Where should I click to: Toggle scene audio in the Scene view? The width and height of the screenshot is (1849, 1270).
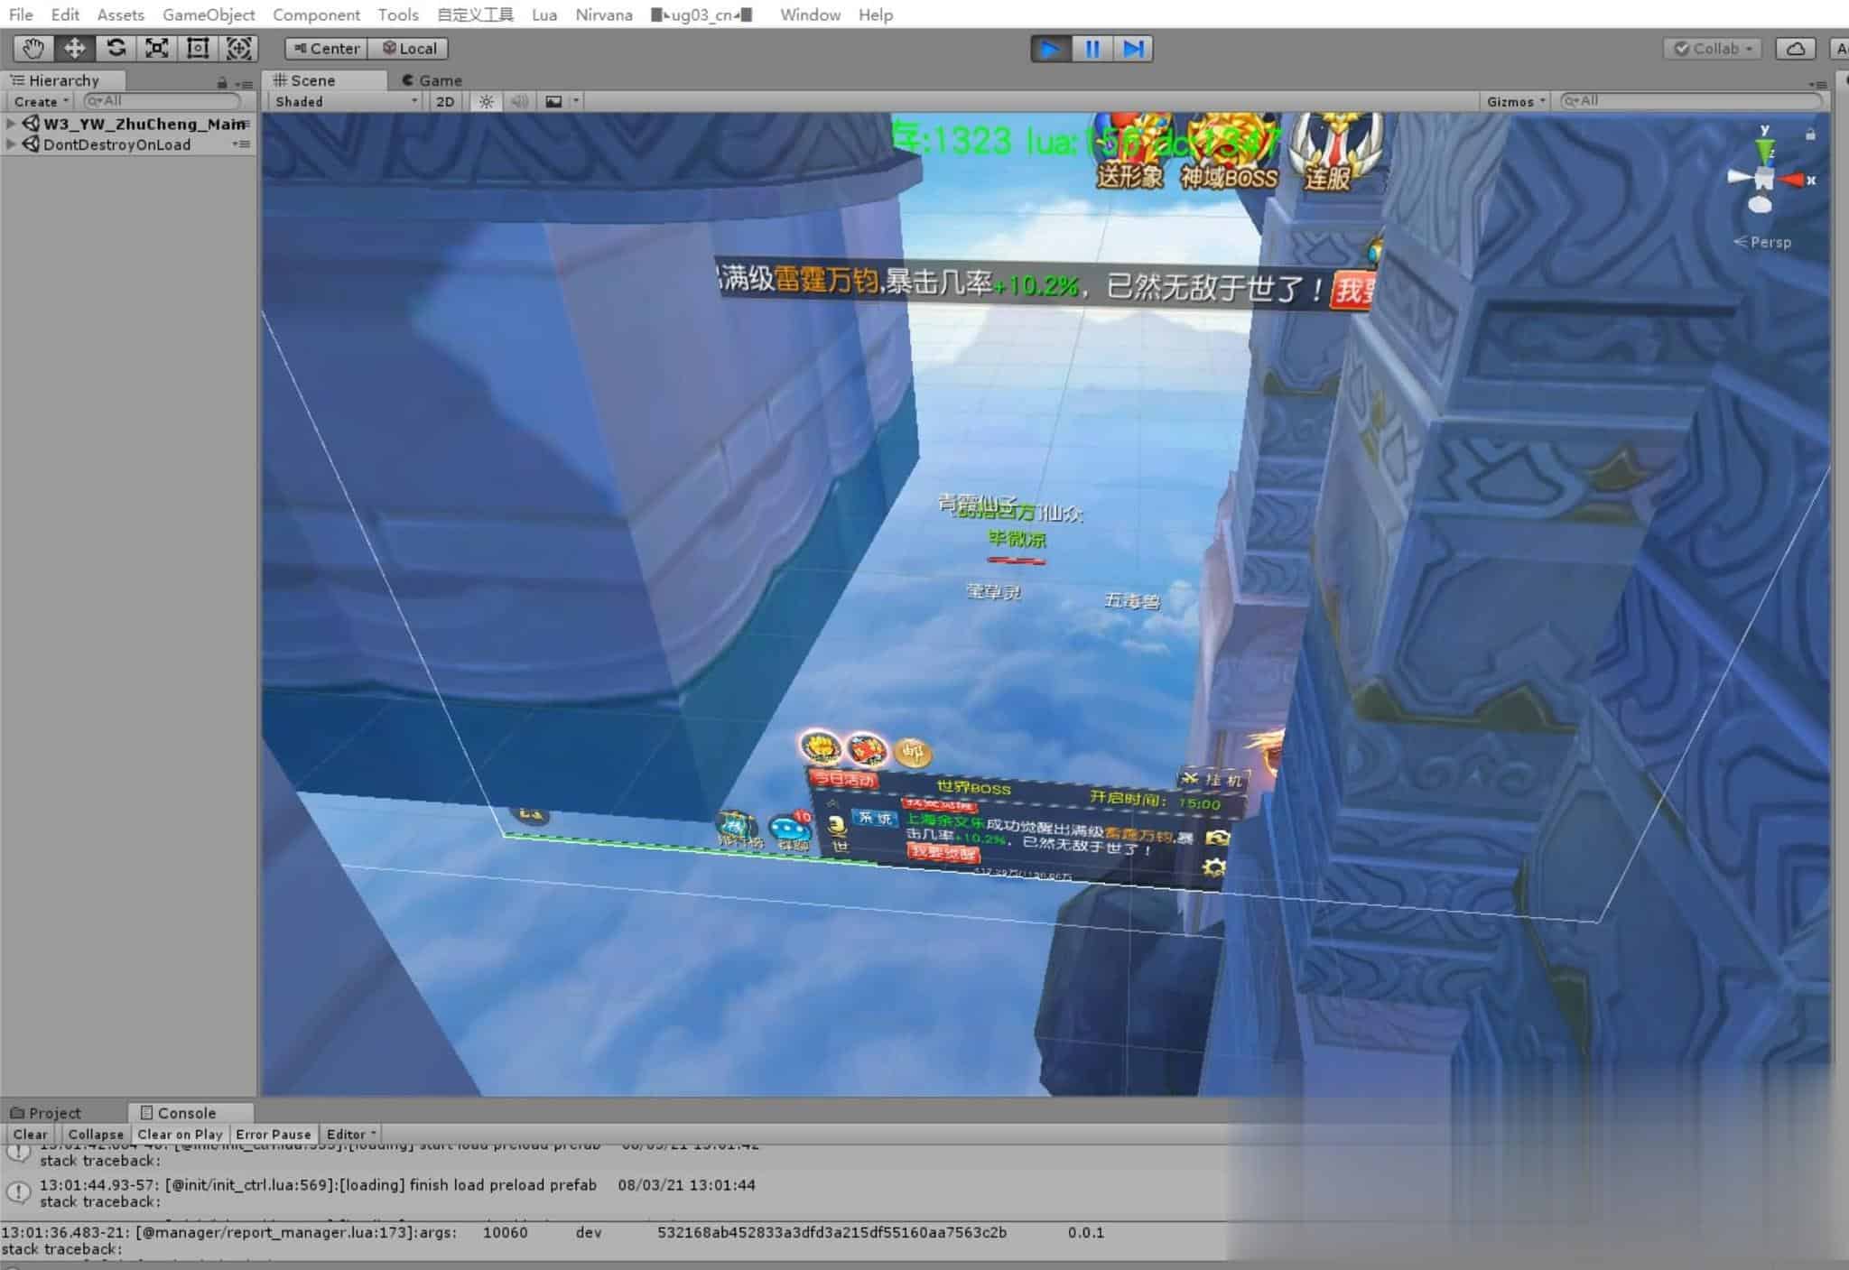point(519,101)
